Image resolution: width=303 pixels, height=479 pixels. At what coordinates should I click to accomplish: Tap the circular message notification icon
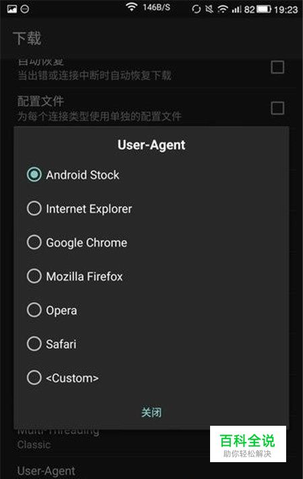tap(25, 9)
